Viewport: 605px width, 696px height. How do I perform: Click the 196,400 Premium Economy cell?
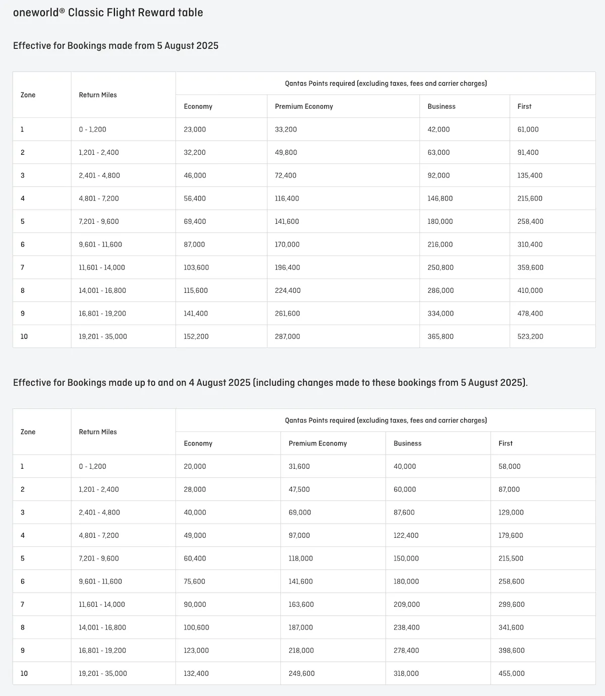coord(287,268)
